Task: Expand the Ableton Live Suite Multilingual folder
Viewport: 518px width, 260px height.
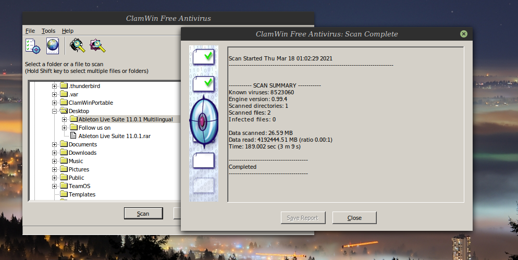Action: click(x=64, y=119)
